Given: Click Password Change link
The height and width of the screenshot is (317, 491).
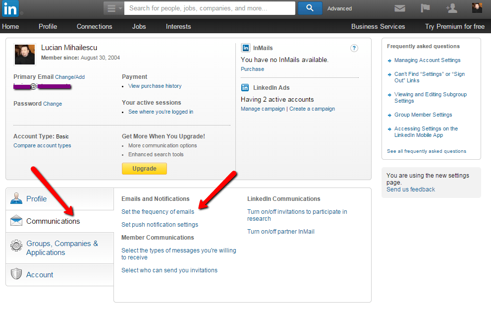Looking at the screenshot, I should (53, 104).
